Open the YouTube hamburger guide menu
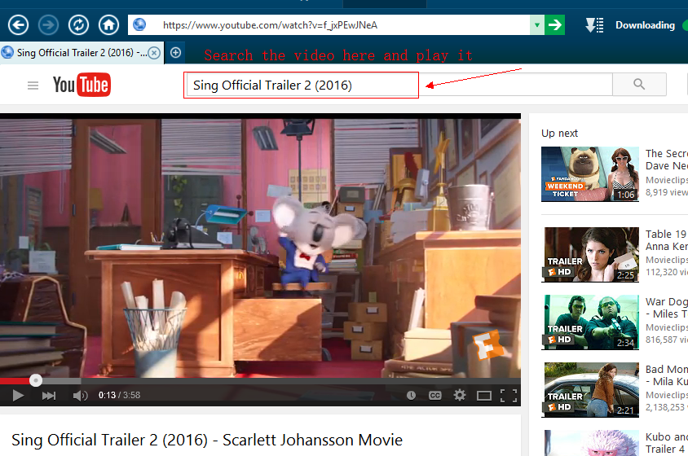This screenshot has height=456, width=688. tap(33, 85)
